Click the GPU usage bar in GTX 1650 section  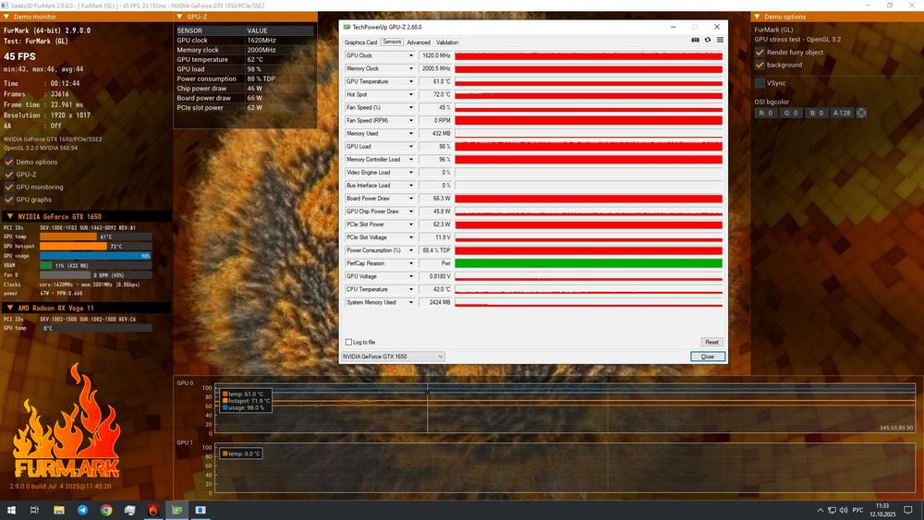pos(95,256)
